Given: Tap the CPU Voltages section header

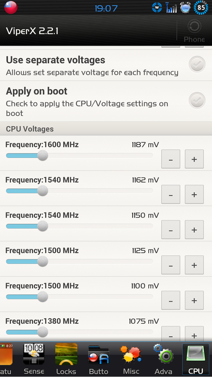Looking at the screenshot, I should click(x=106, y=129).
